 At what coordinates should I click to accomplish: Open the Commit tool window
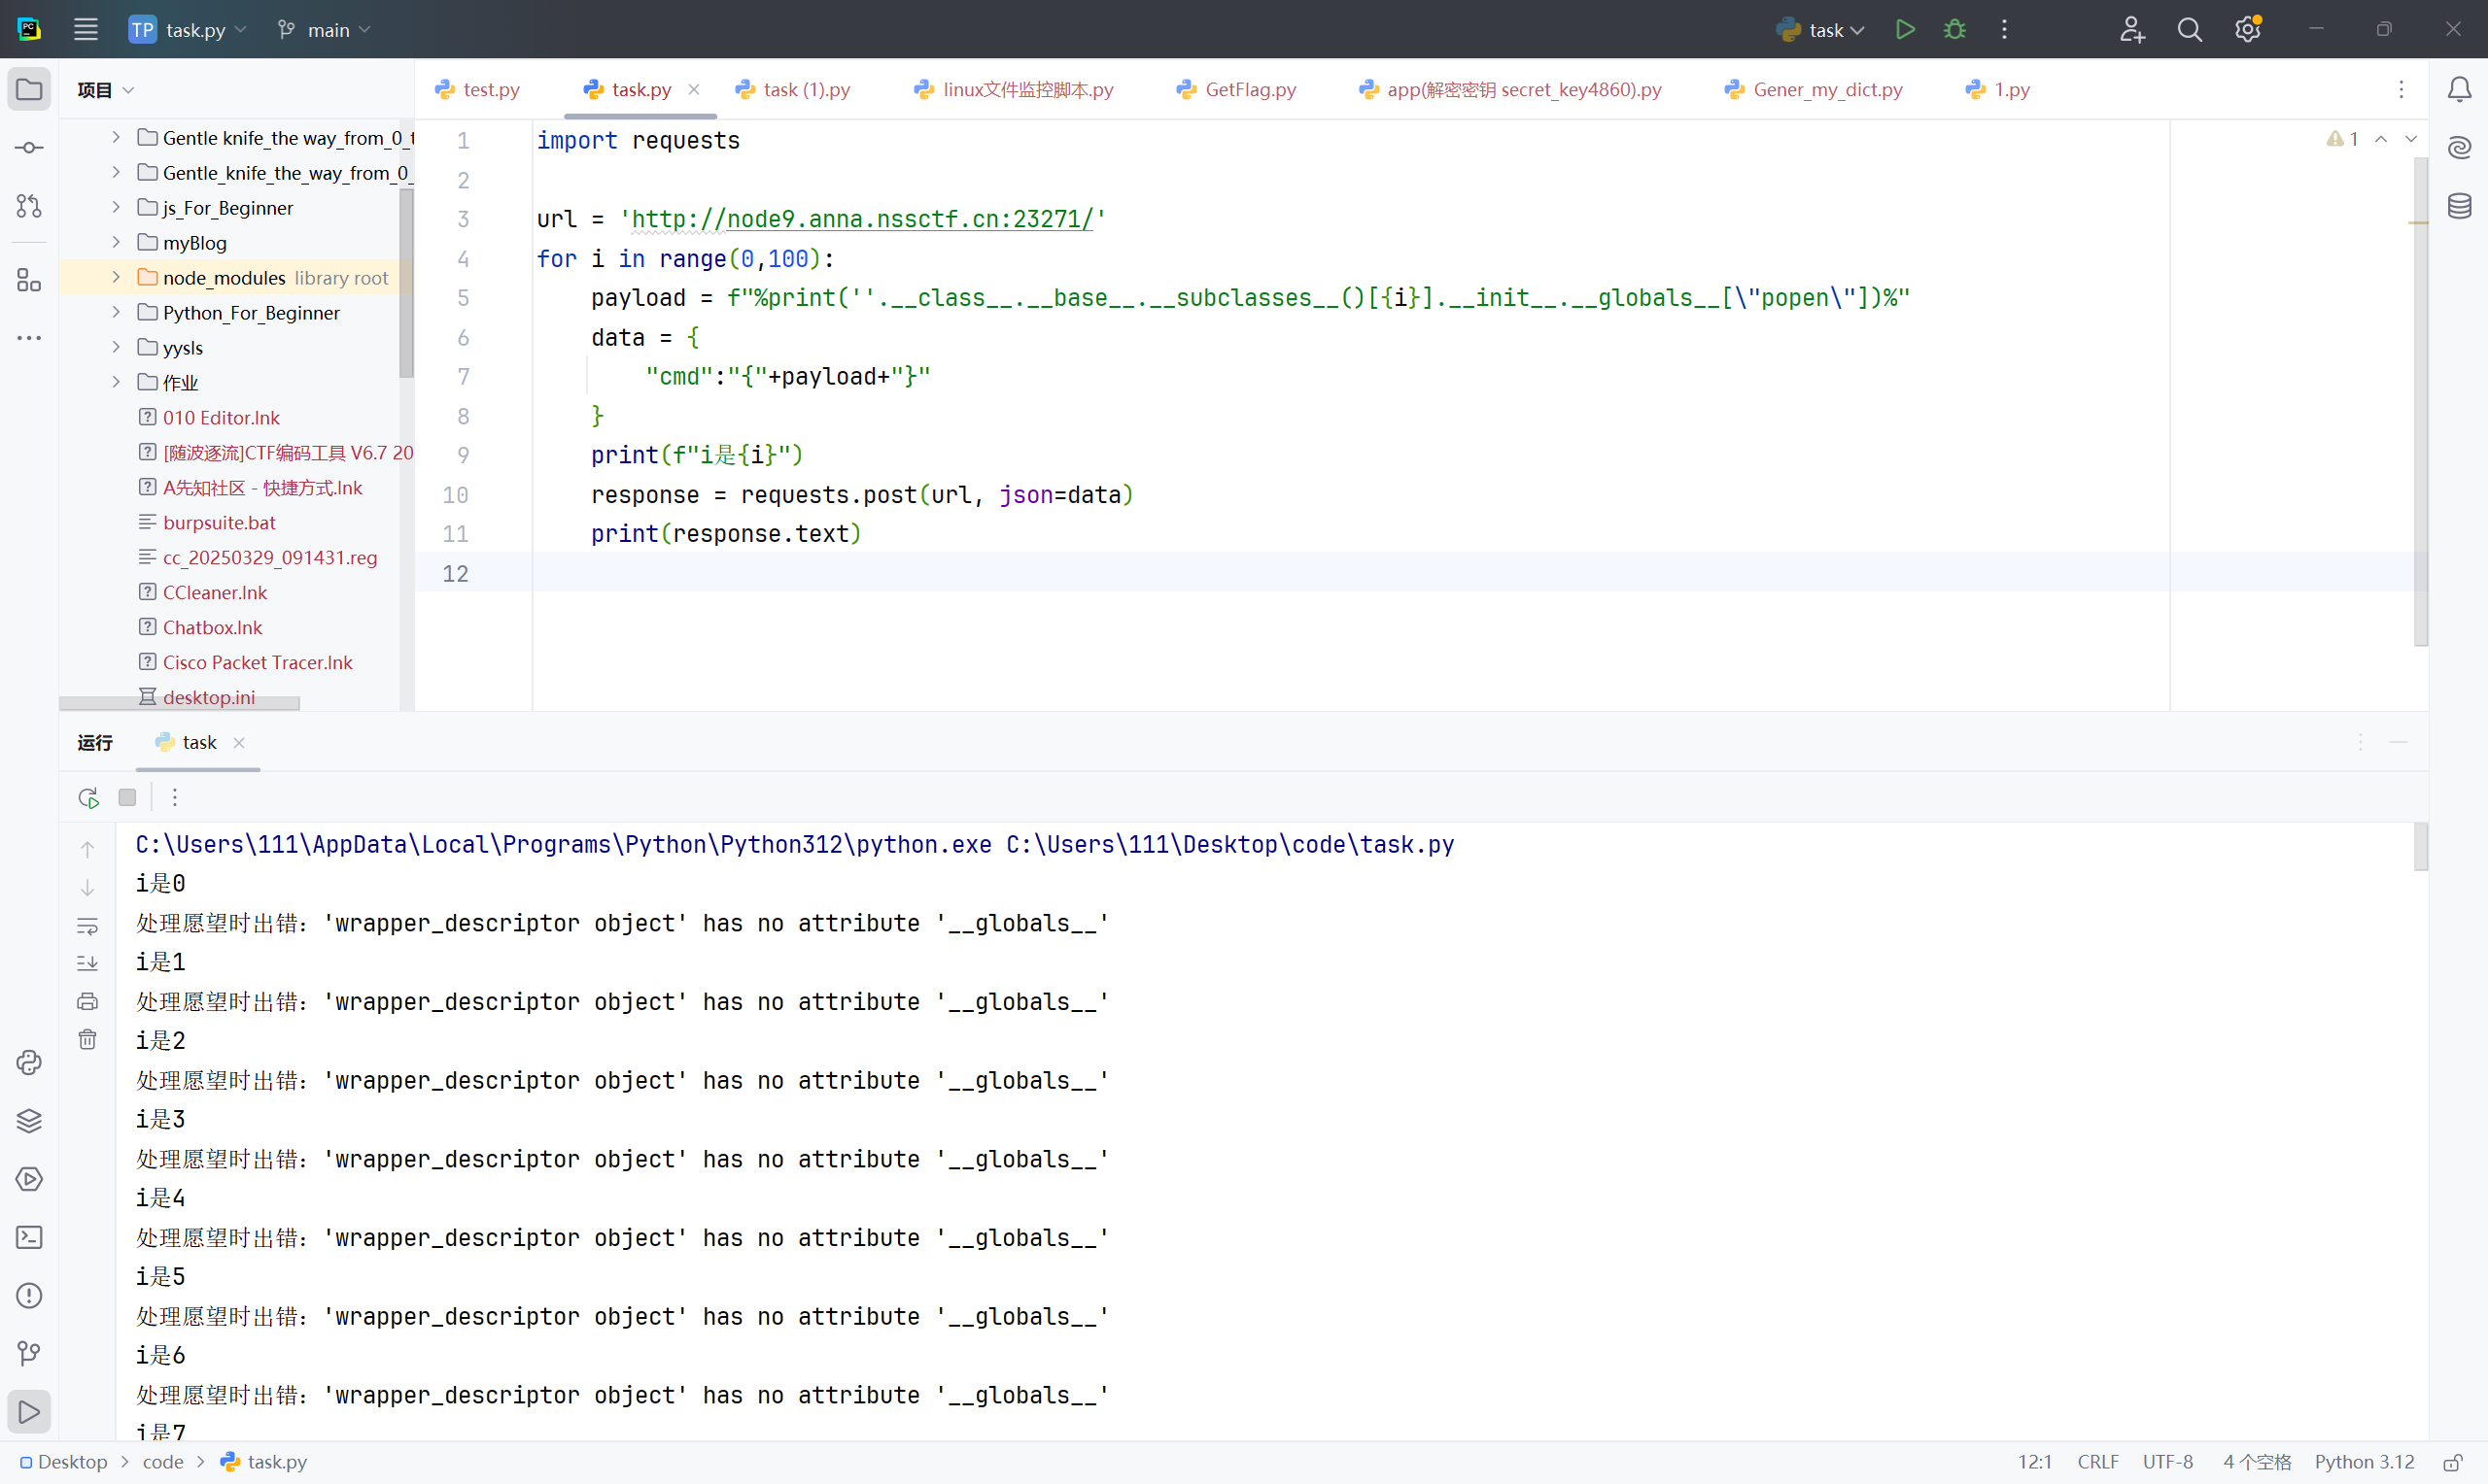pos(29,147)
